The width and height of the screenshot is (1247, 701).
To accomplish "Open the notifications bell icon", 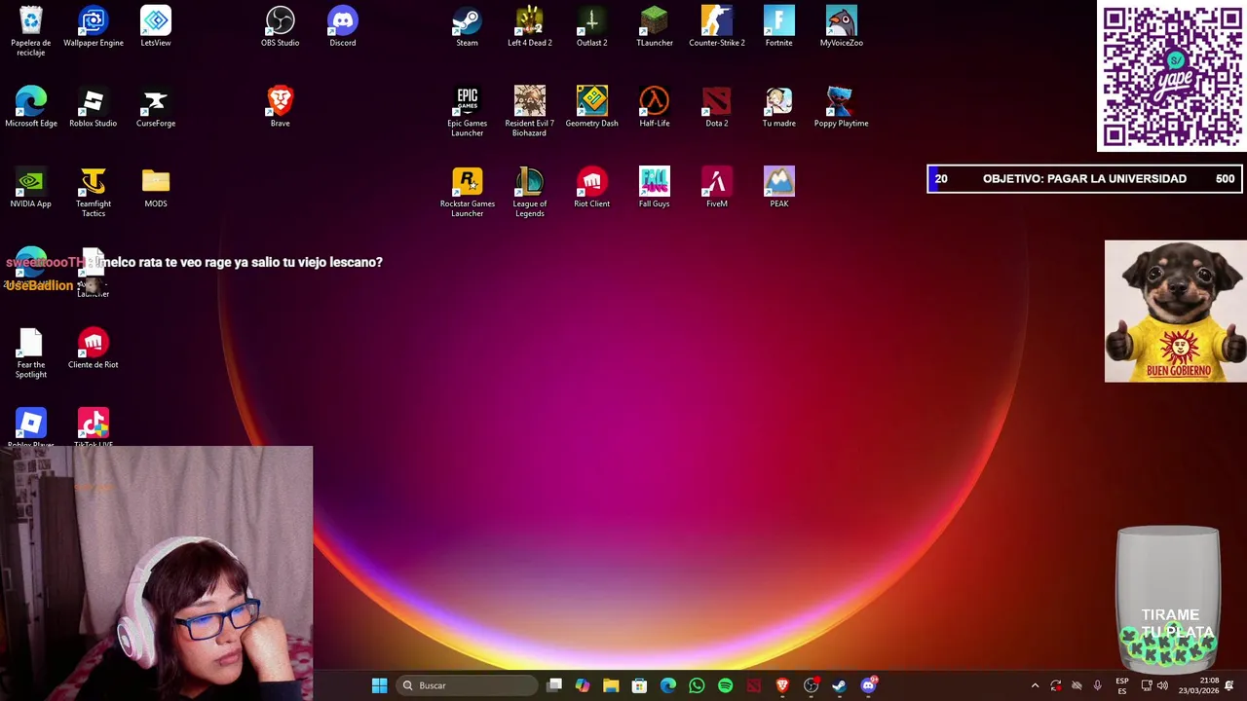I will [1229, 685].
